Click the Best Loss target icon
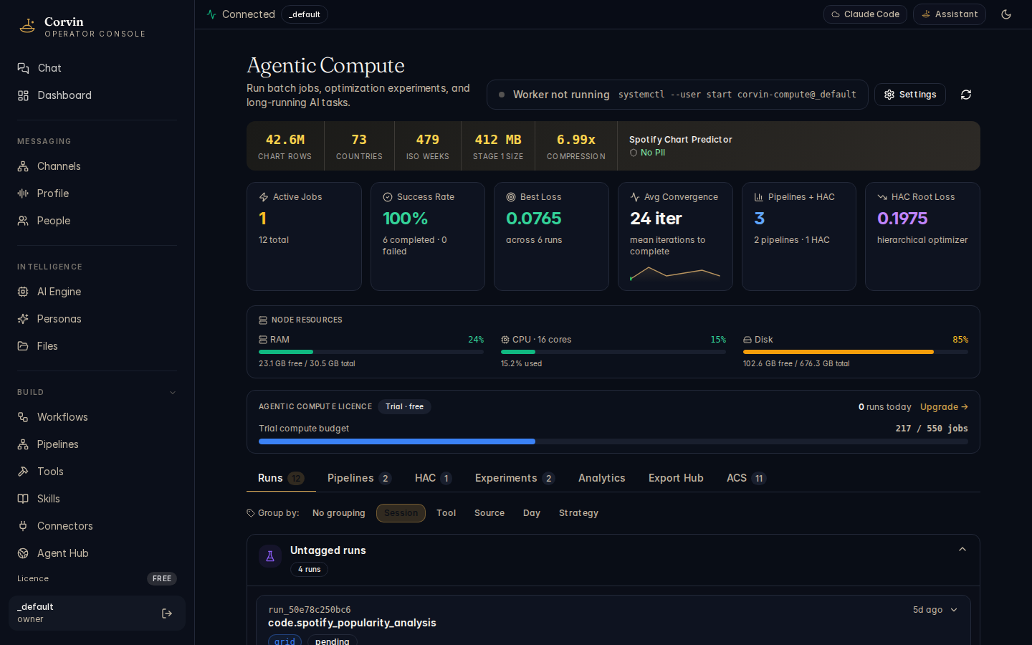 (x=511, y=197)
